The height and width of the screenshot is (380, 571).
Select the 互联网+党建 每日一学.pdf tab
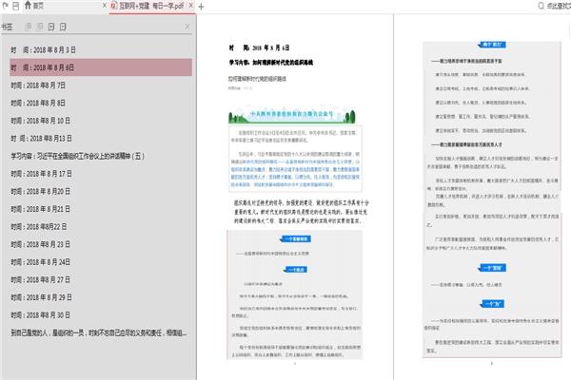point(151,7)
